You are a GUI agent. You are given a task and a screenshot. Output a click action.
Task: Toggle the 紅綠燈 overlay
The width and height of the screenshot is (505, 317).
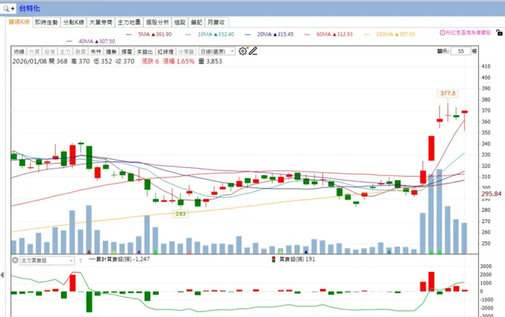pyautogui.click(x=166, y=52)
